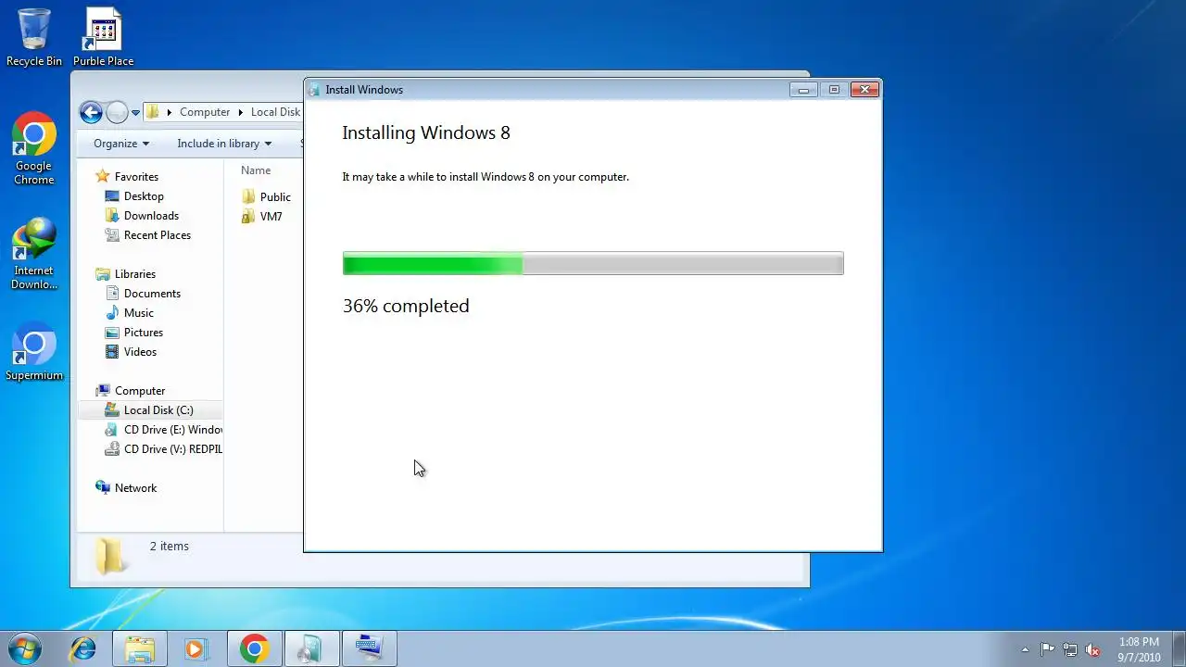Switch to Windows Explorer taskbar button
Image resolution: width=1186 pixels, height=667 pixels.
[x=140, y=648]
